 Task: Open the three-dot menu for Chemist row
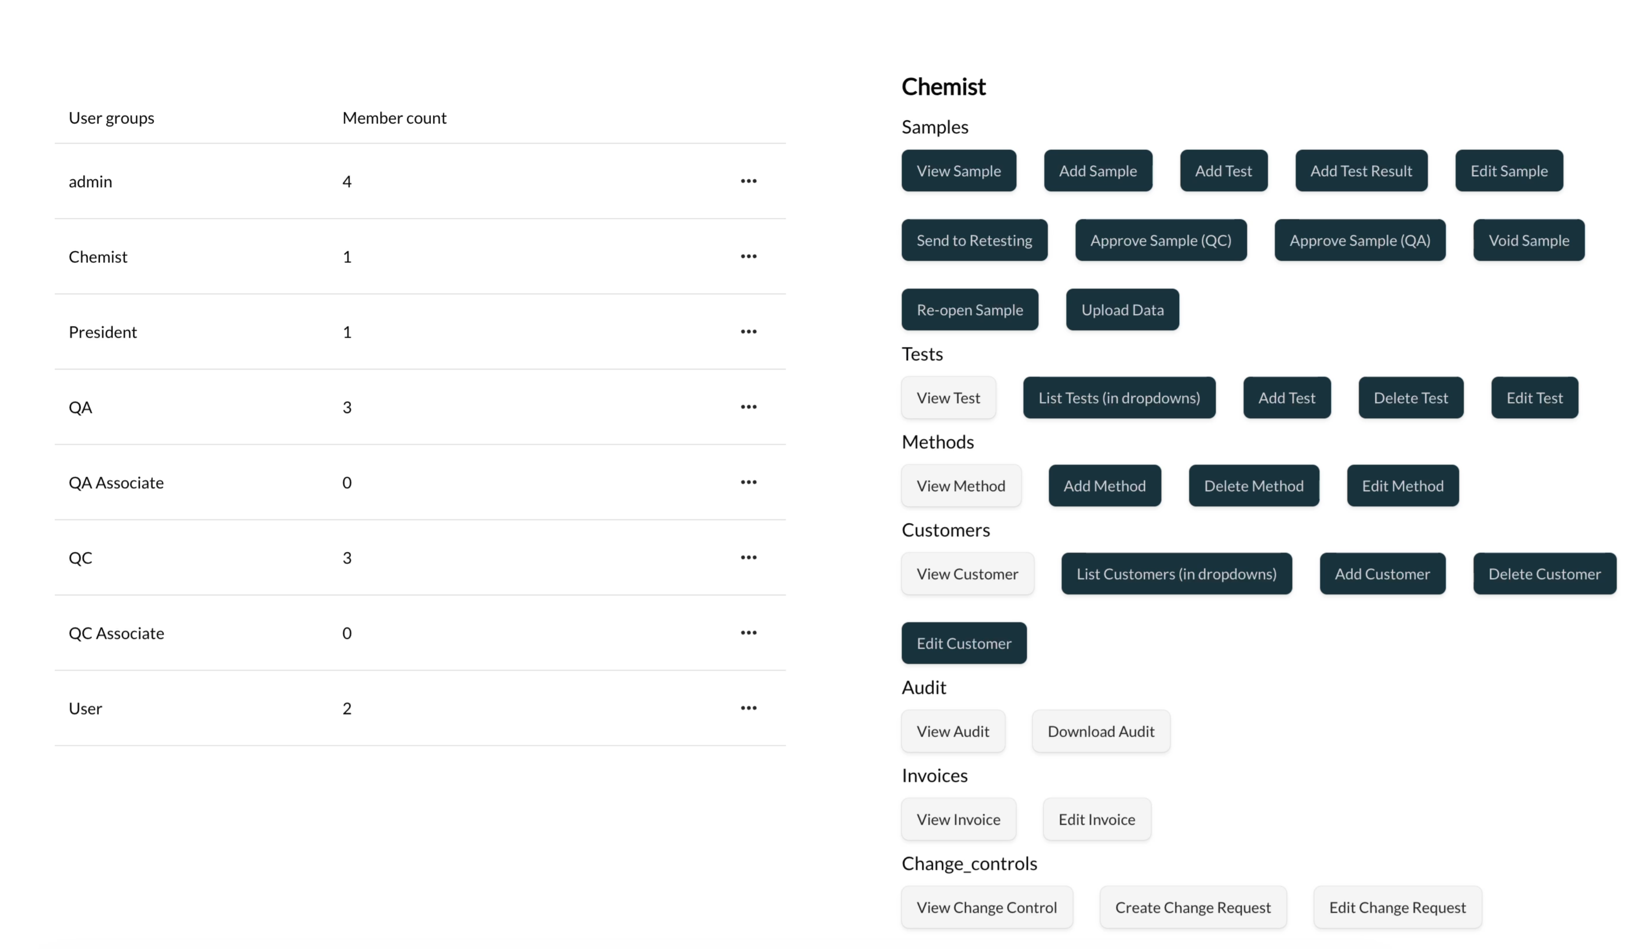[748, 256]
